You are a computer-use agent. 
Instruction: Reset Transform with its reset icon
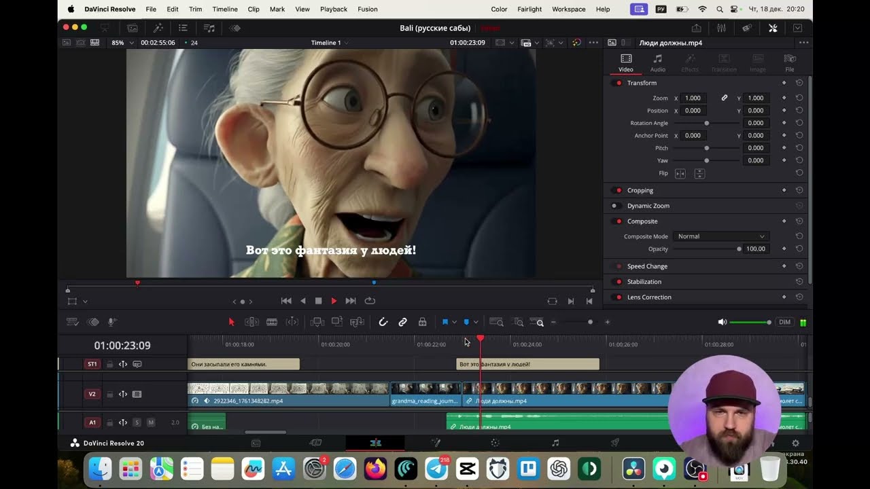pos(799,83)
